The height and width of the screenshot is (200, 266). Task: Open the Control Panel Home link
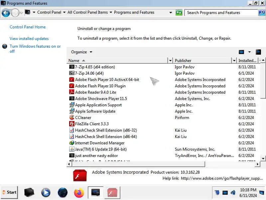28,27
